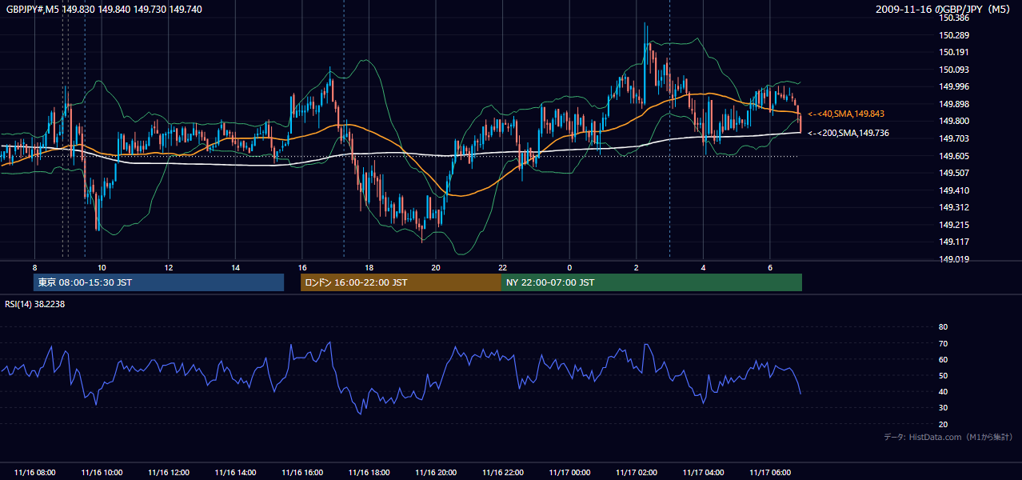The height and width of the screenshot is (480, 1022).
Task: Select the NY 22:00-07:00 JST session bar
Action: (652, 282)
